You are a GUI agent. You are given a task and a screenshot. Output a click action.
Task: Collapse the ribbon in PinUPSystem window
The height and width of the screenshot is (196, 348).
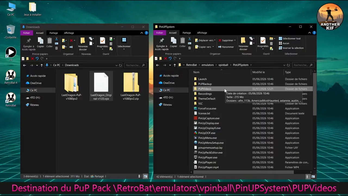point(310,33)
